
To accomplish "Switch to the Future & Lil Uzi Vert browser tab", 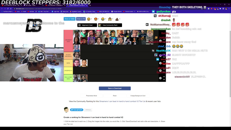I will 12,5.
